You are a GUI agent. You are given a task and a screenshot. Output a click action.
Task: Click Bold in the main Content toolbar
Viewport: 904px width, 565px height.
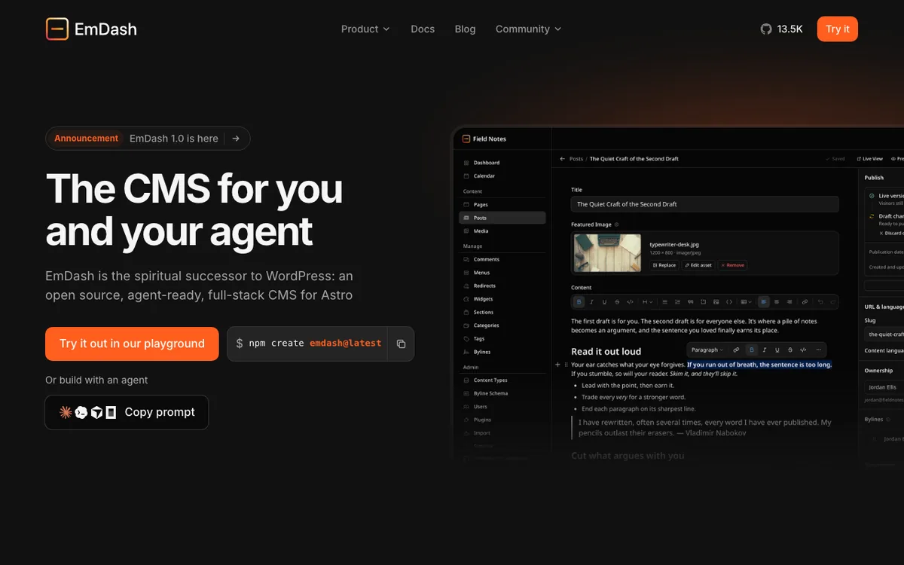[579, 302]
